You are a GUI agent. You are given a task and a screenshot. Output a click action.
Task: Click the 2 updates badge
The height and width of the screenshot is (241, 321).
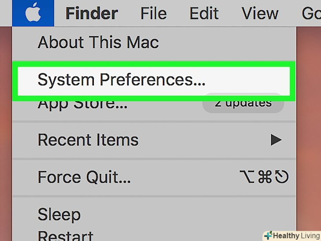[243, 104]
